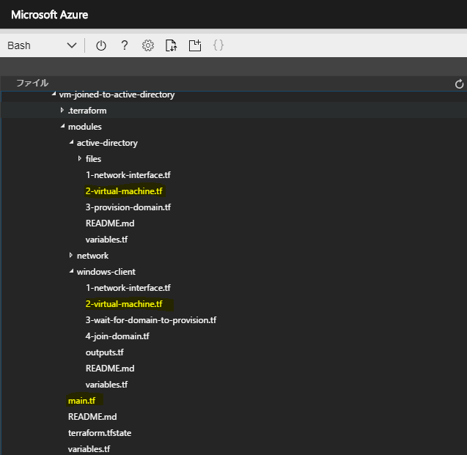Expand the .terraform folder arrow
Image resolution: width=467 pixels, height=455 pixels.
coord(62,110)
